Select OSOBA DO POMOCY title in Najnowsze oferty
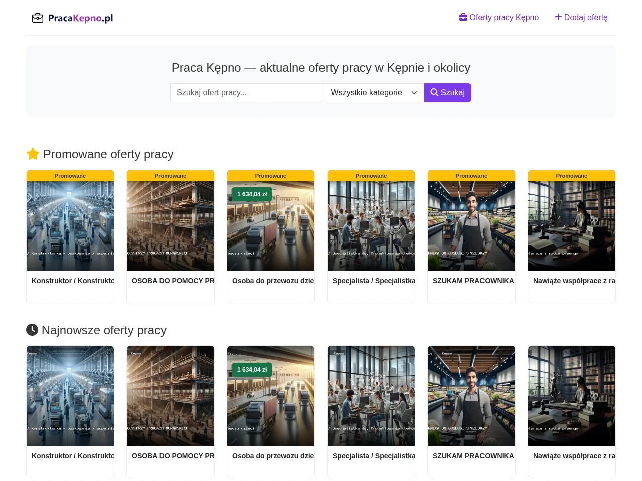The height and width of the screenshot is (481, 642). (173, 456)
